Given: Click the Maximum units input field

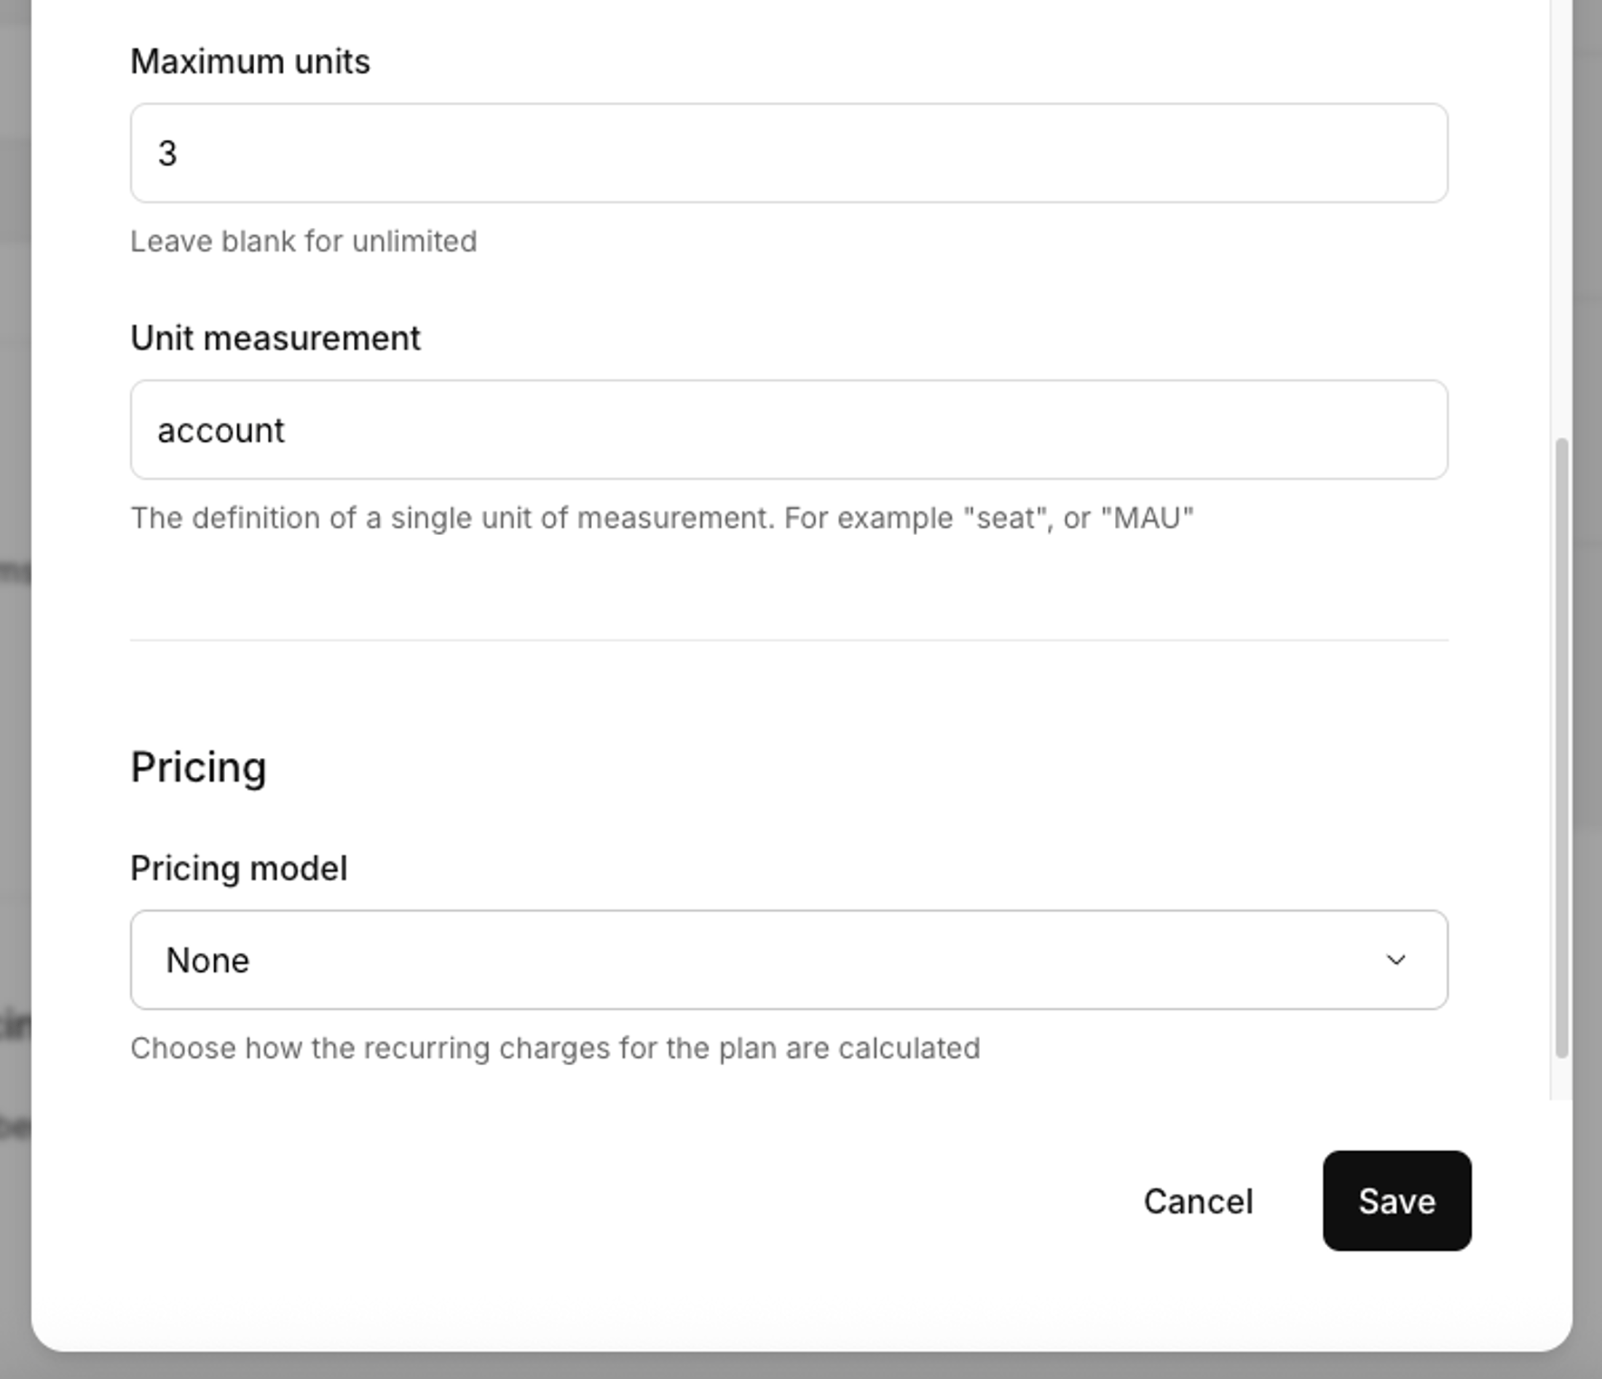Looking at the screenshot, I should click(789, 153).
